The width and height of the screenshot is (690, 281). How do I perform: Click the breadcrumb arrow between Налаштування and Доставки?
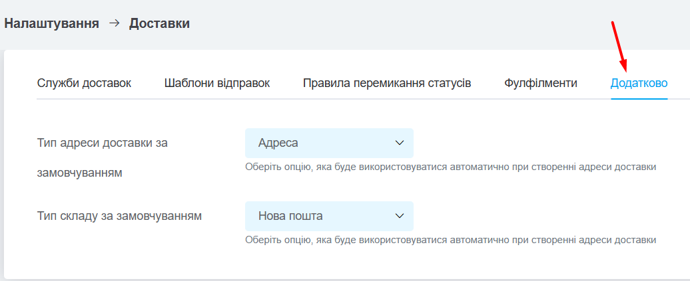click(115, 23)
